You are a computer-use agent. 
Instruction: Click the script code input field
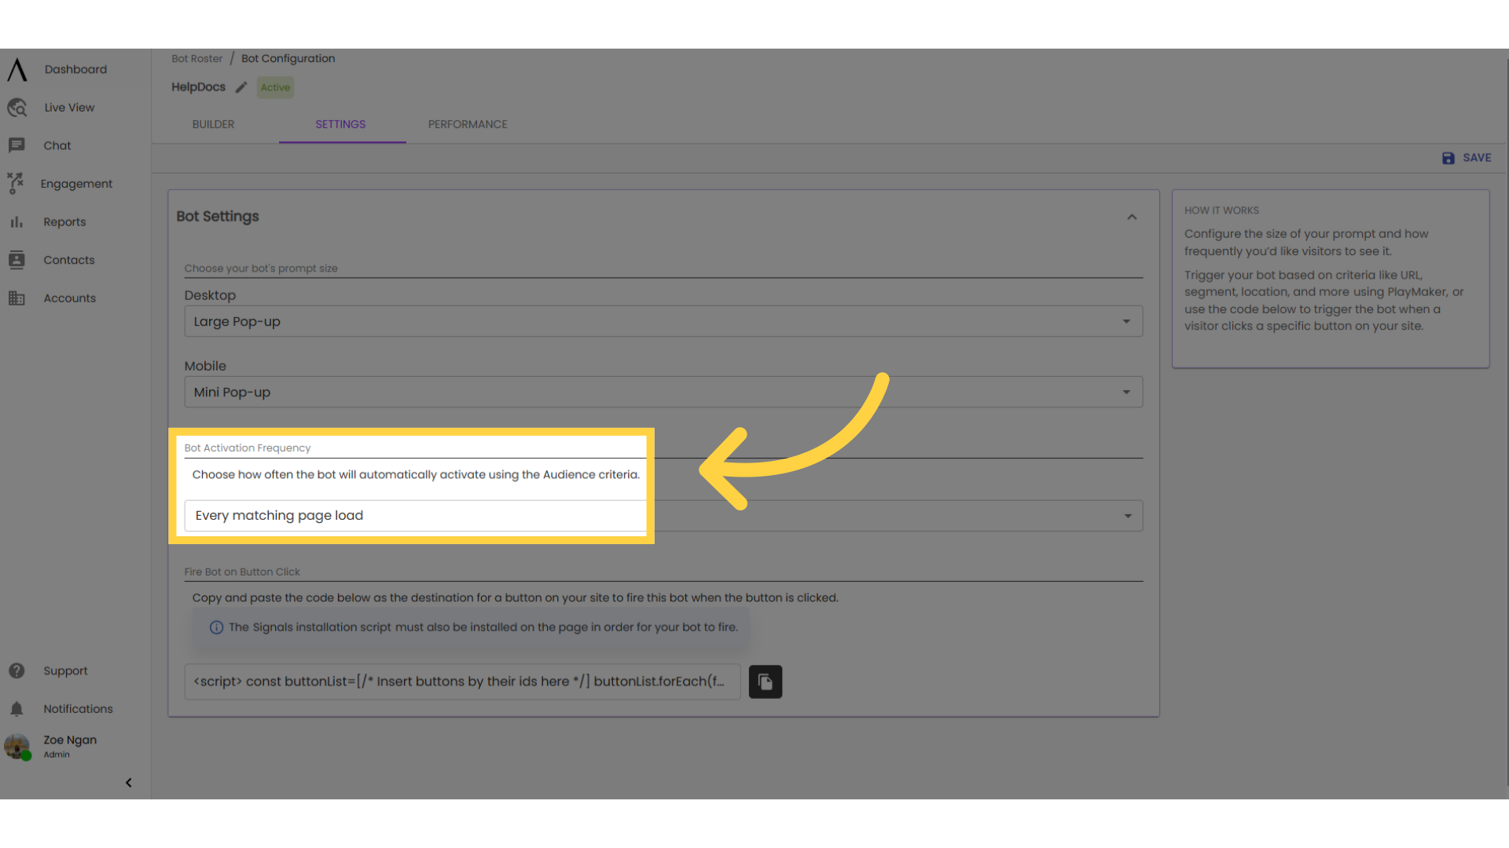pyautogui.click(x=462, y=682)
